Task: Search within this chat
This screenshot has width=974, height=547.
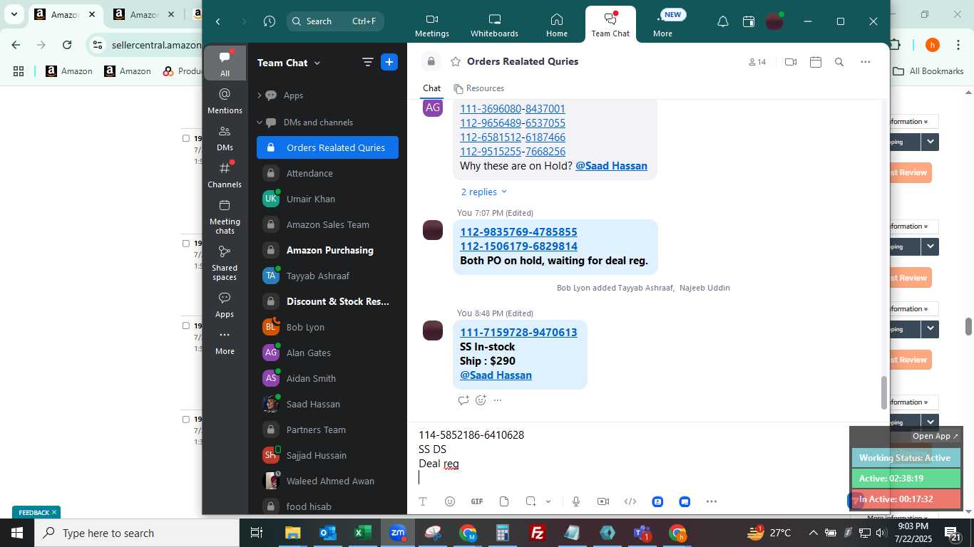Action: point(839,62)
